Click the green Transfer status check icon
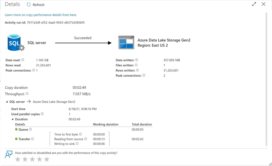Image resolution: width=272 pixels, height=166 pixels. click(16, 139)
